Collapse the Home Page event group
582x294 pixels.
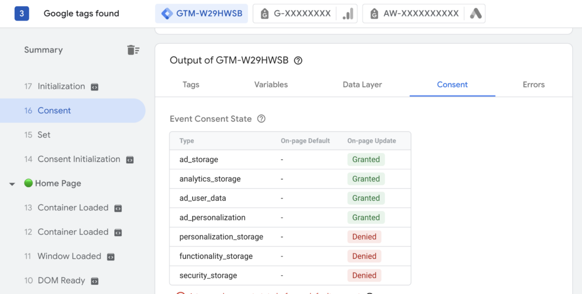[x=13, y=184]
